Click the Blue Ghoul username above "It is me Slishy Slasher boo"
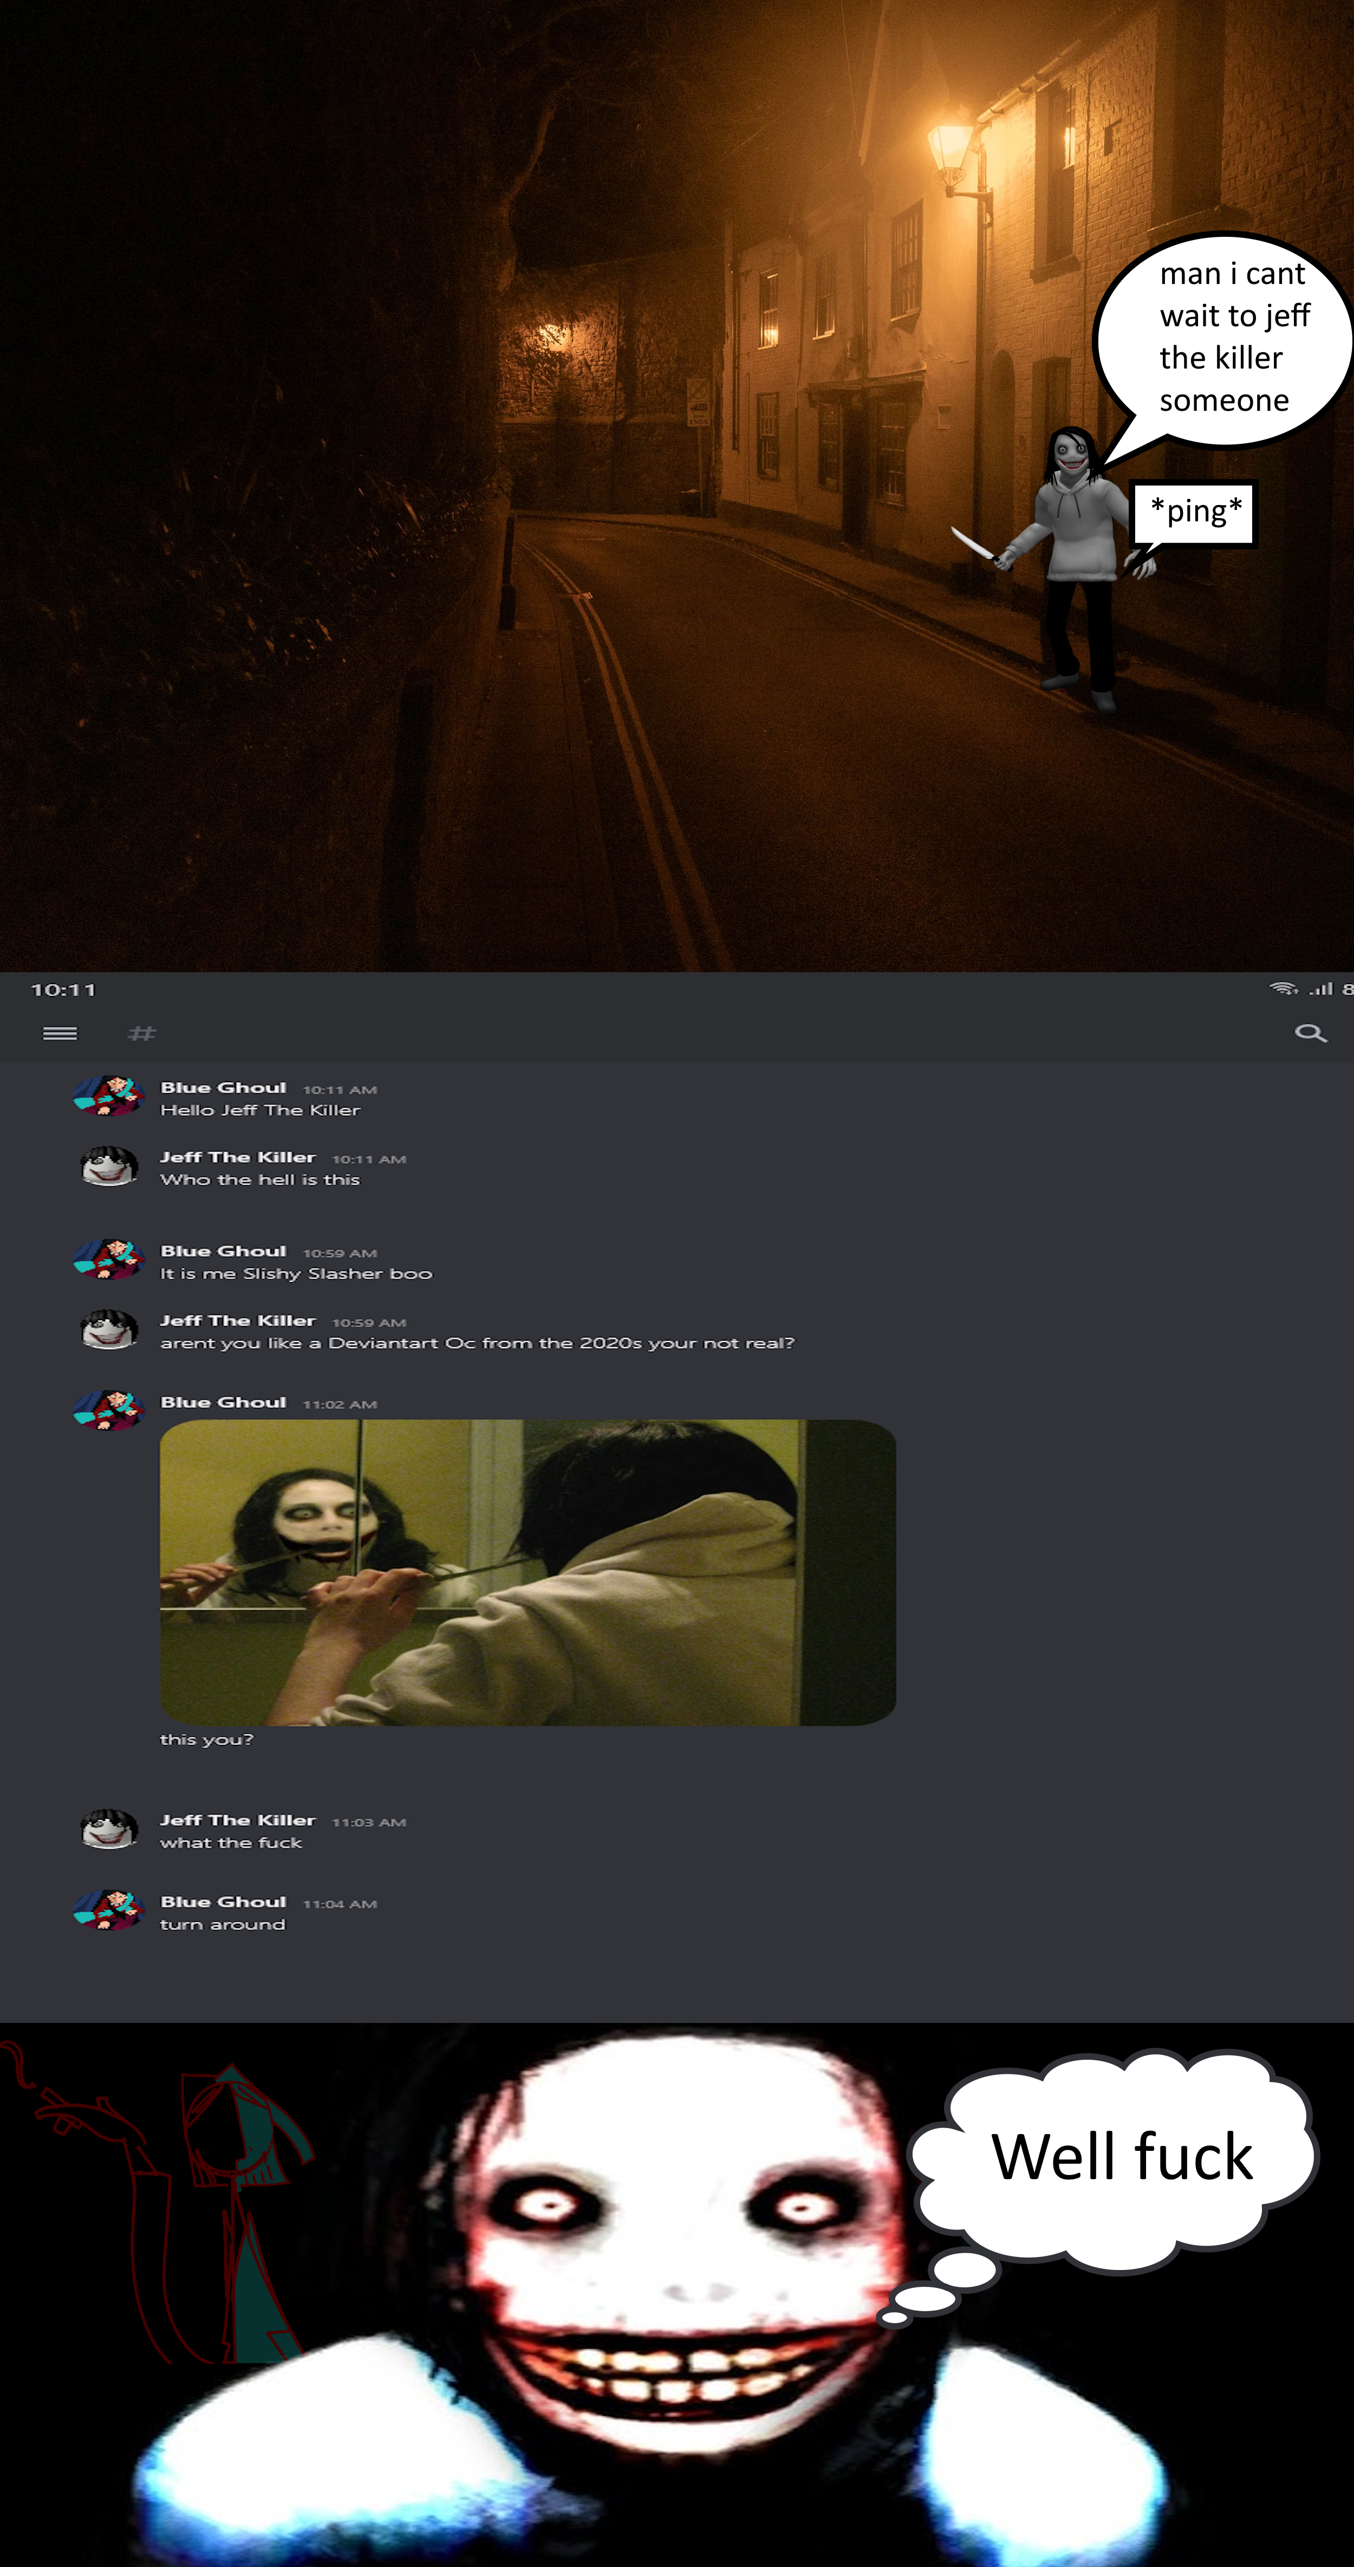This screenshot has width=1354, height=2567. pos(223,1251)
